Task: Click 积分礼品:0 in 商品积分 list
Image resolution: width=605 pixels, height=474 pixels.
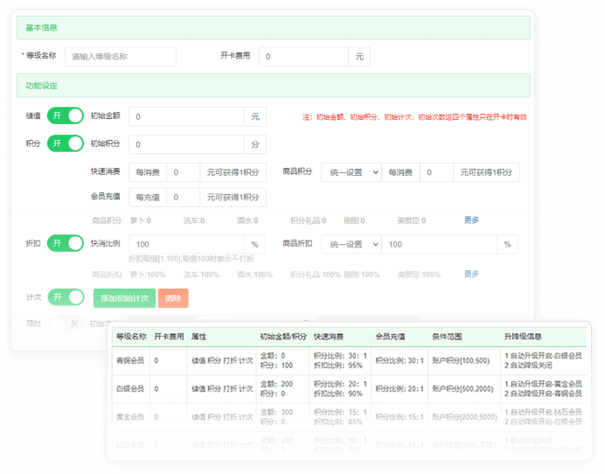Action: [x=308, y=220]
